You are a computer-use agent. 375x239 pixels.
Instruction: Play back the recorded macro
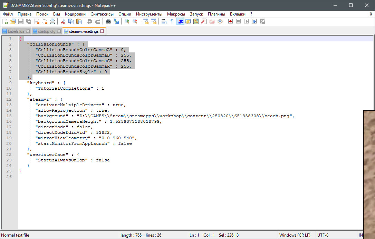pyautogui.click(x=246, y=21)
